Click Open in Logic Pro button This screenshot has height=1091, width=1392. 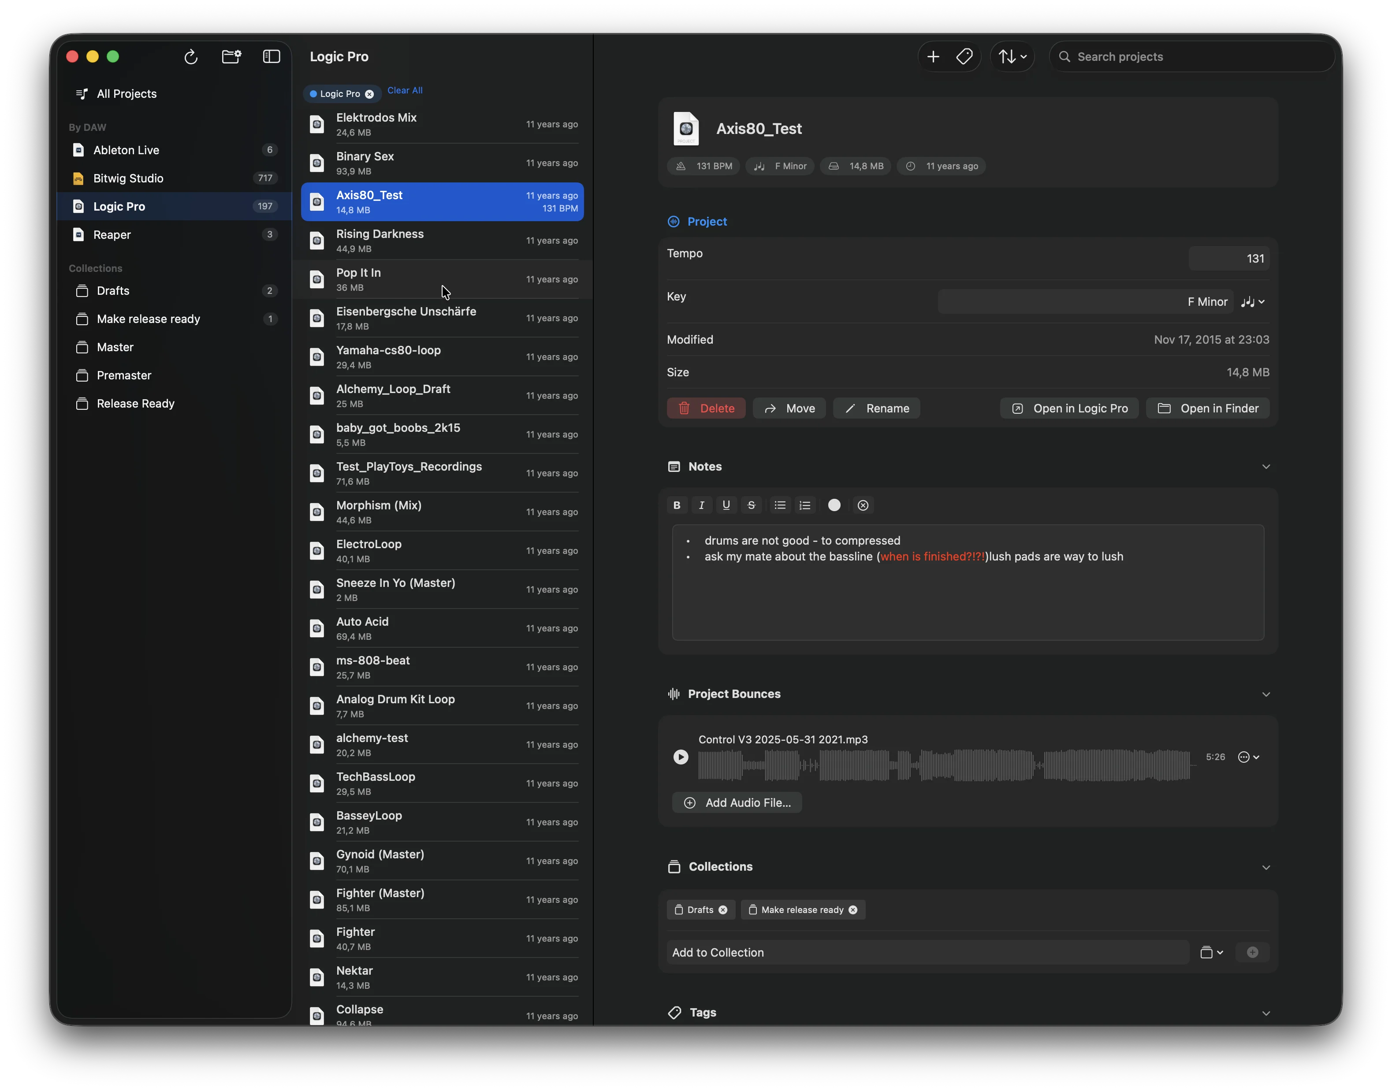tap(1069, 408)
